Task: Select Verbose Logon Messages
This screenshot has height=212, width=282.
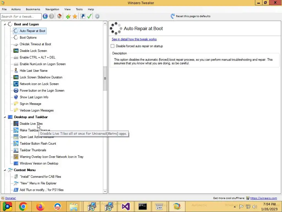Action: coord(37,110)
